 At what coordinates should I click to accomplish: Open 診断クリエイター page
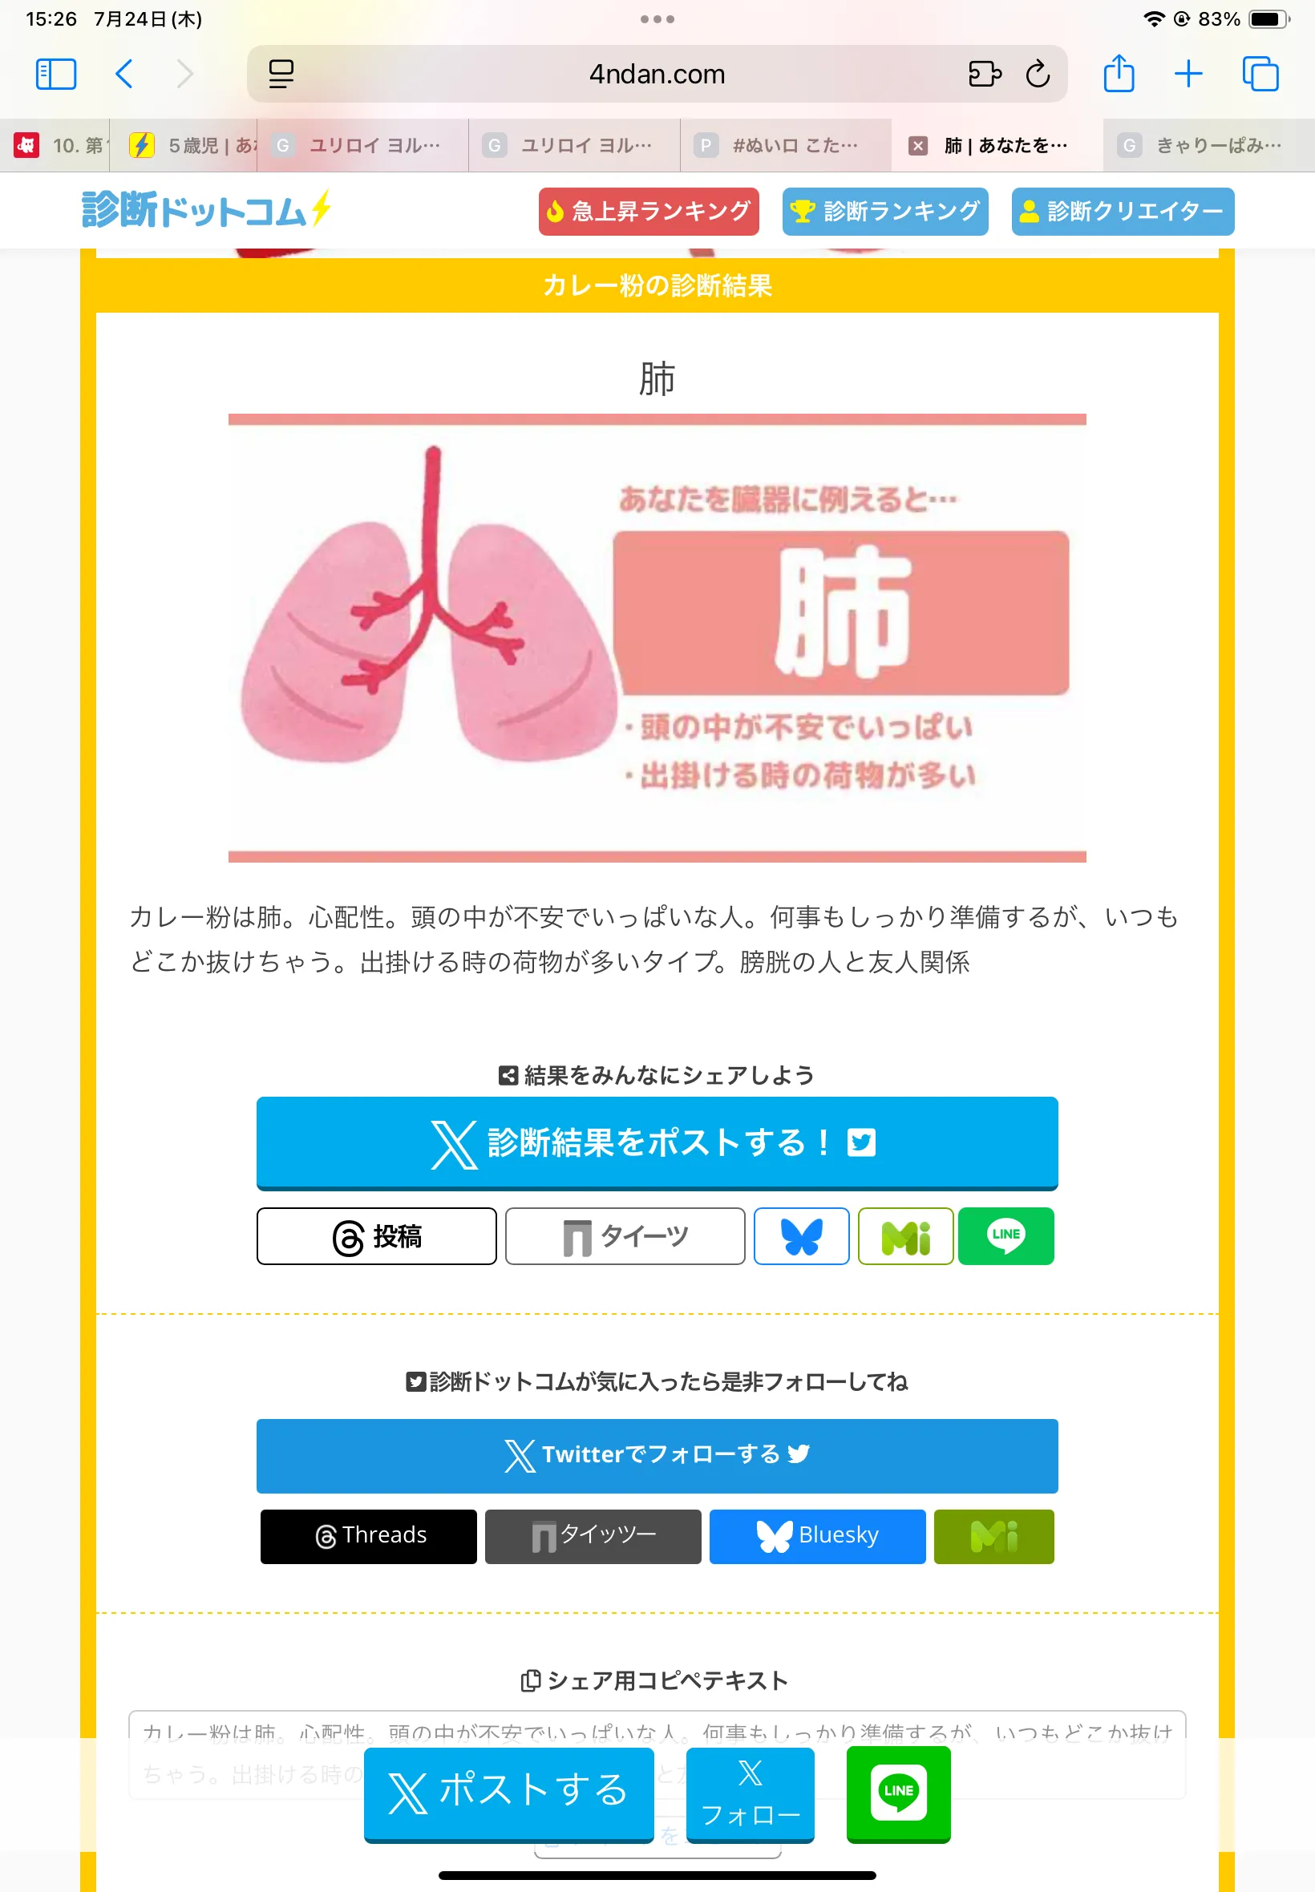click(x=1123, y=212)
